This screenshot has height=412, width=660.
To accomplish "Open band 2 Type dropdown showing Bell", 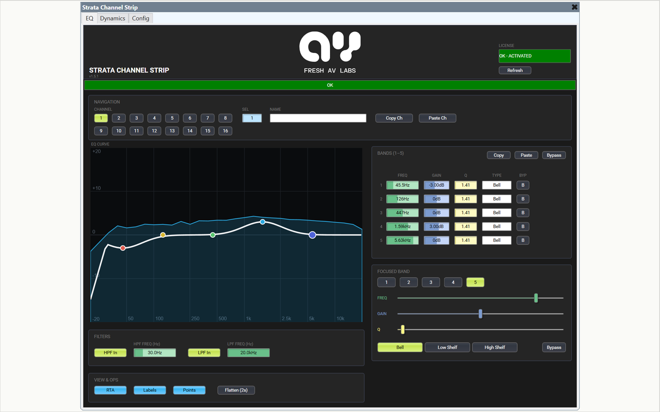I will coord(497,199).
